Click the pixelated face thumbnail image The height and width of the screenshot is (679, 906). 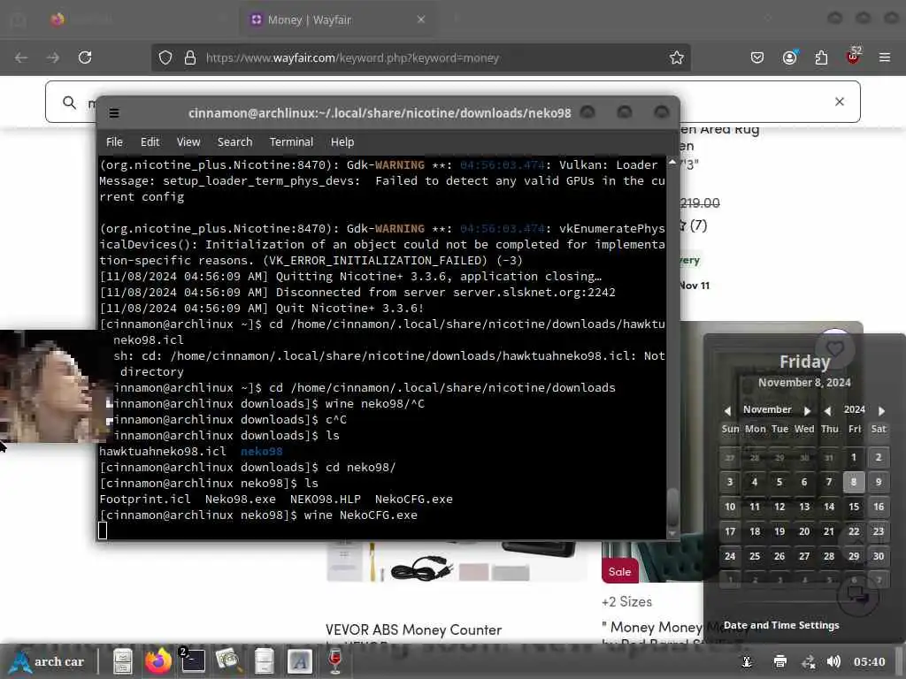point(55,386)
